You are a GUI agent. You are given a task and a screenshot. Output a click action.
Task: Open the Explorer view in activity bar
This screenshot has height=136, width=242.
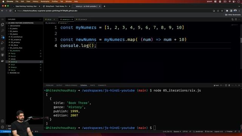pyautogui.click(x=3, y=25)
